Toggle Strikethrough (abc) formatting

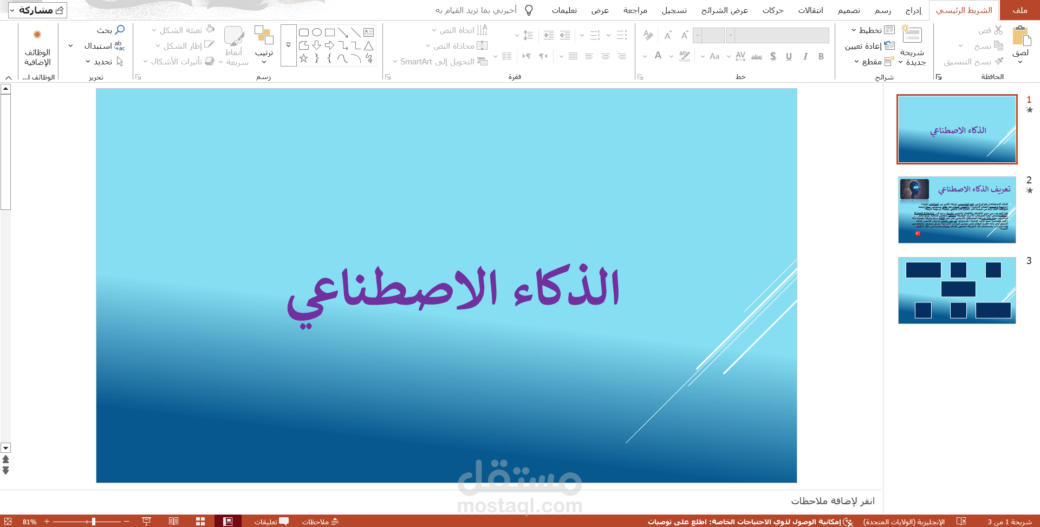click(x=757, y=56)
